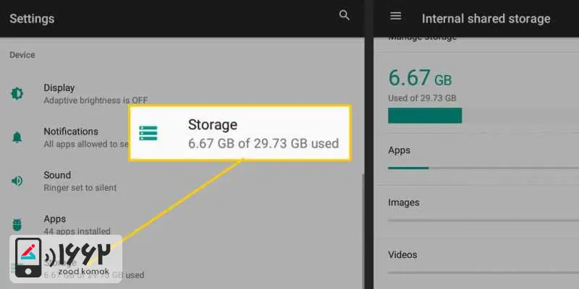
Task: Select the highlighted Storage callout text
Action: point(263,134)
